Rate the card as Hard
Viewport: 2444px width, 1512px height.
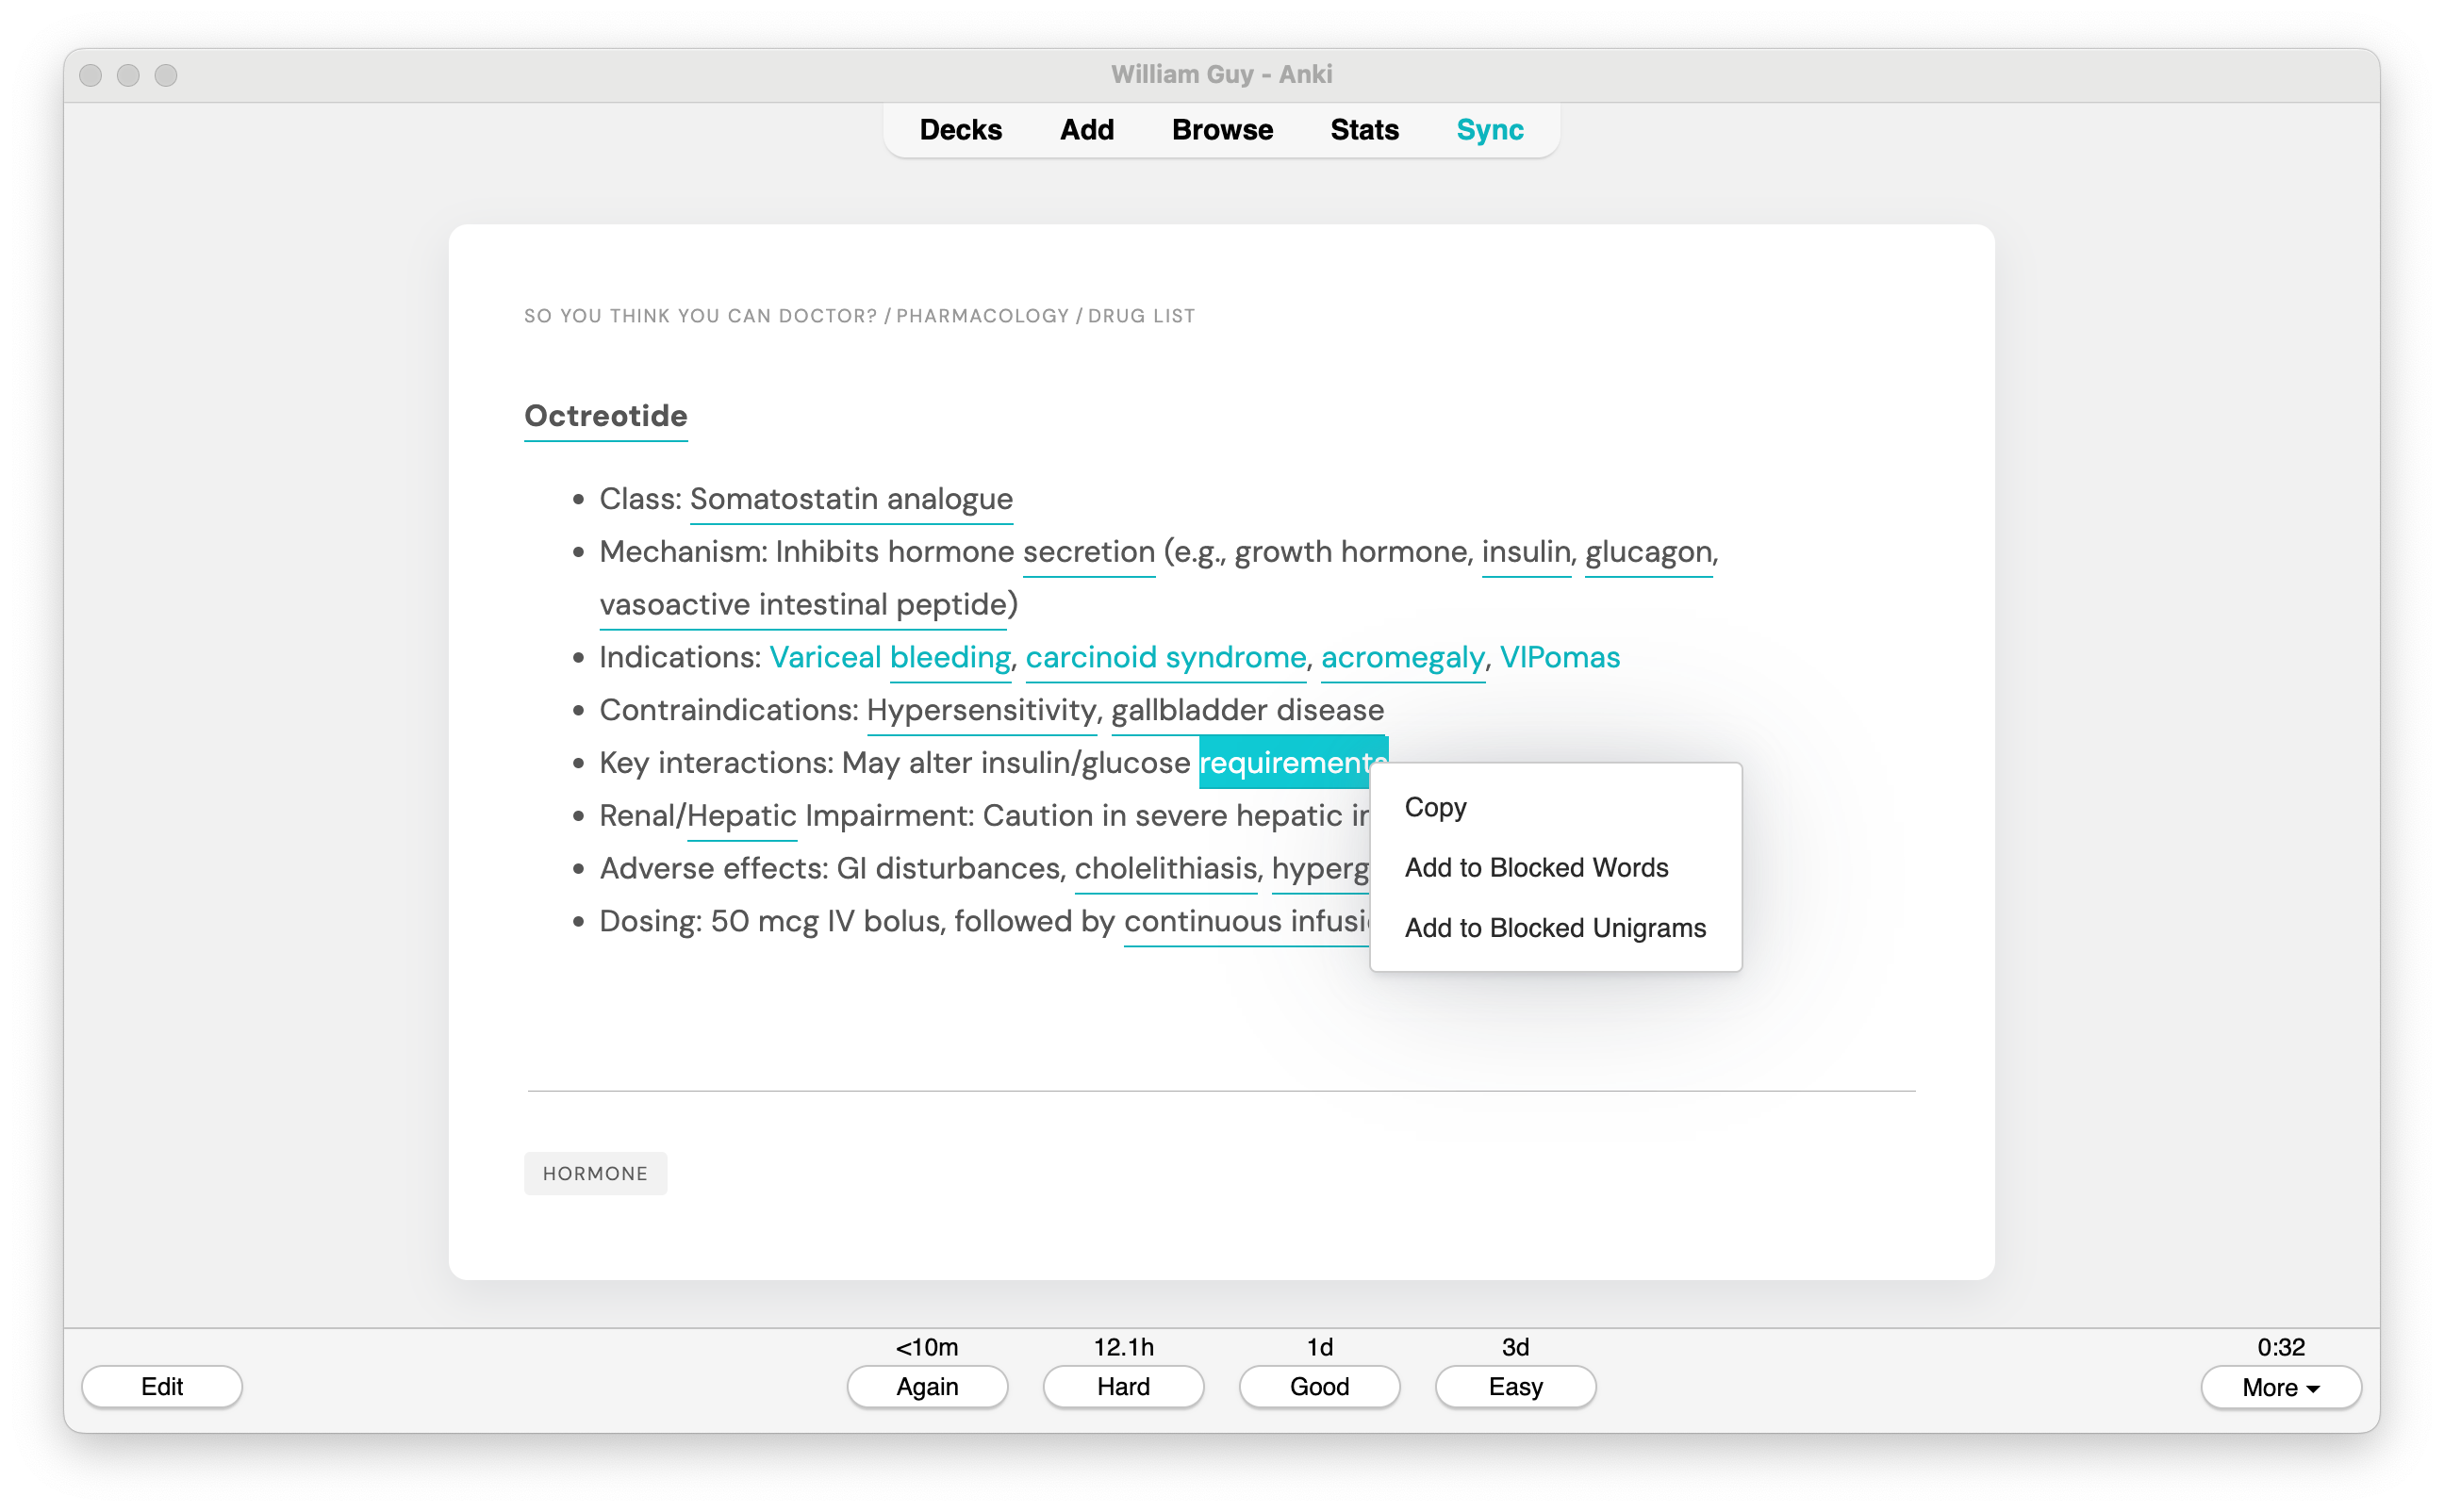coord(1122,1387)
